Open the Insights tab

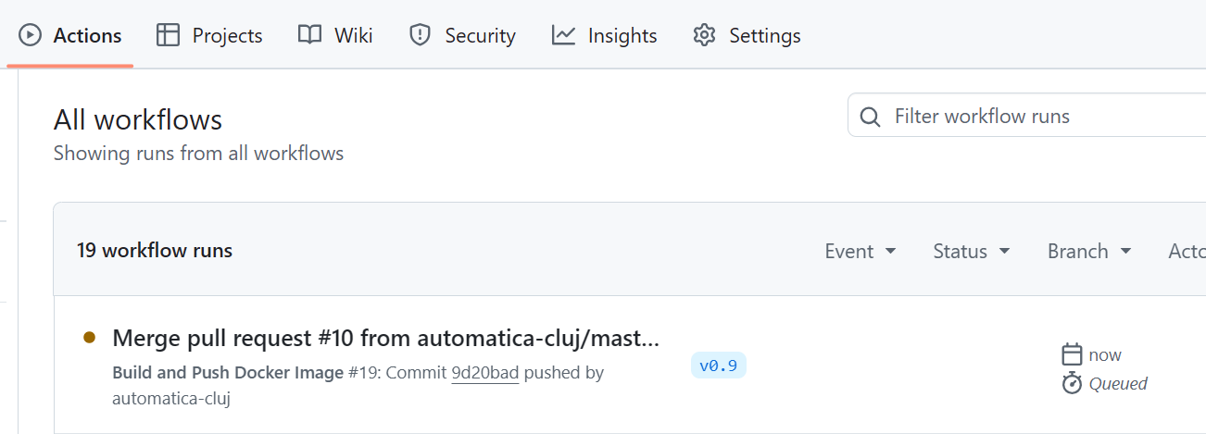pyautogui.click(x=604, y=35)
